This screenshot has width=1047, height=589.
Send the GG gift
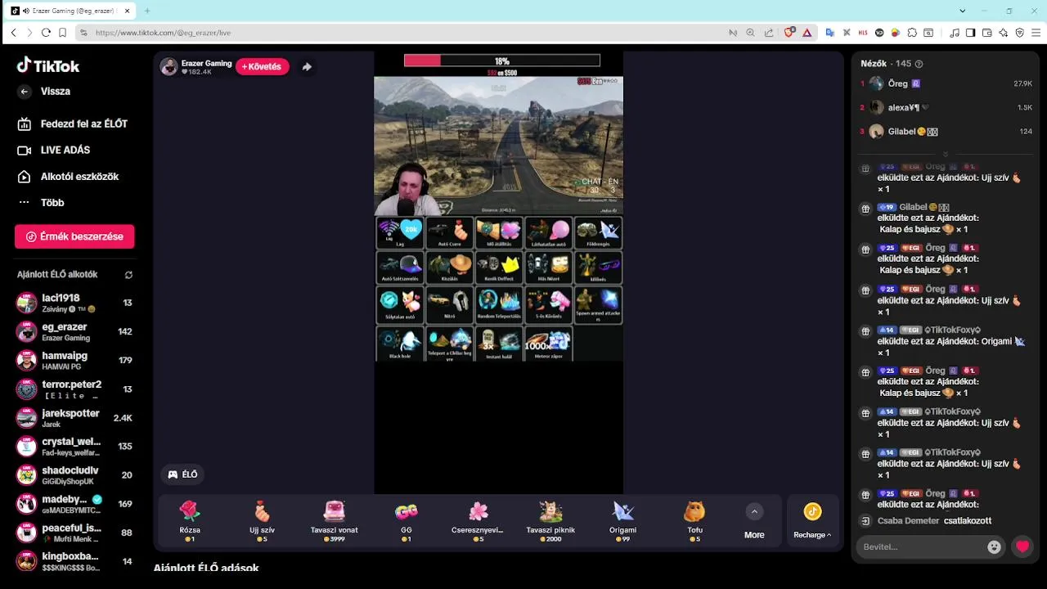[x=407, y=521]
